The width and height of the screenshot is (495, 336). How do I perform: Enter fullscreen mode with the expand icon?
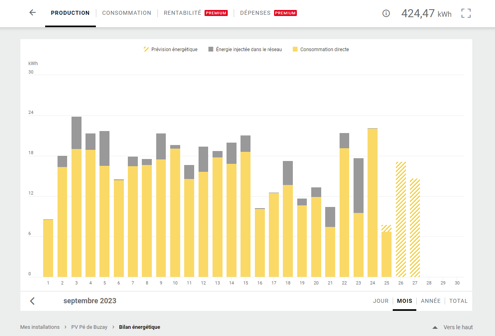click(466, 13)
